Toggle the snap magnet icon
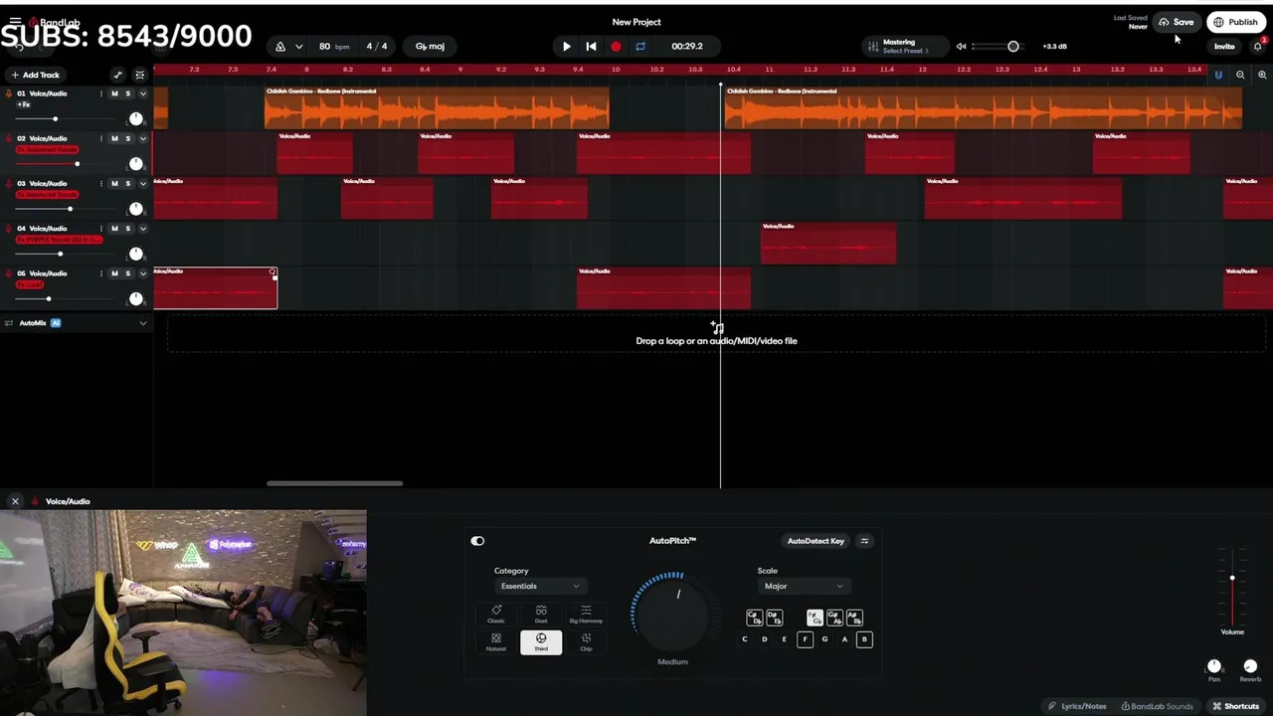 (x=1218, y=75)
